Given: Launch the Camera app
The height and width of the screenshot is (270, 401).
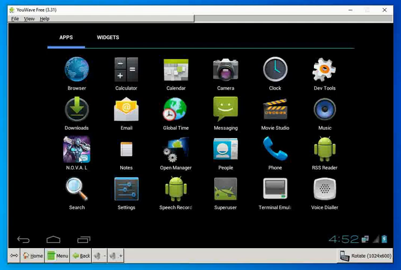Looking at the screenshot, I should click(x=226, y=69).
